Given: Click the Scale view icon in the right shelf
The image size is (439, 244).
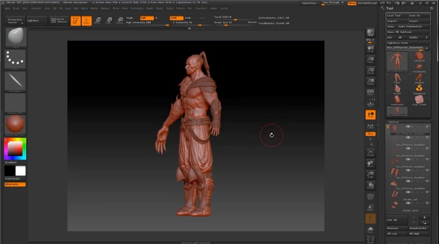Looking at the screenshot, I should click(370, 175).
